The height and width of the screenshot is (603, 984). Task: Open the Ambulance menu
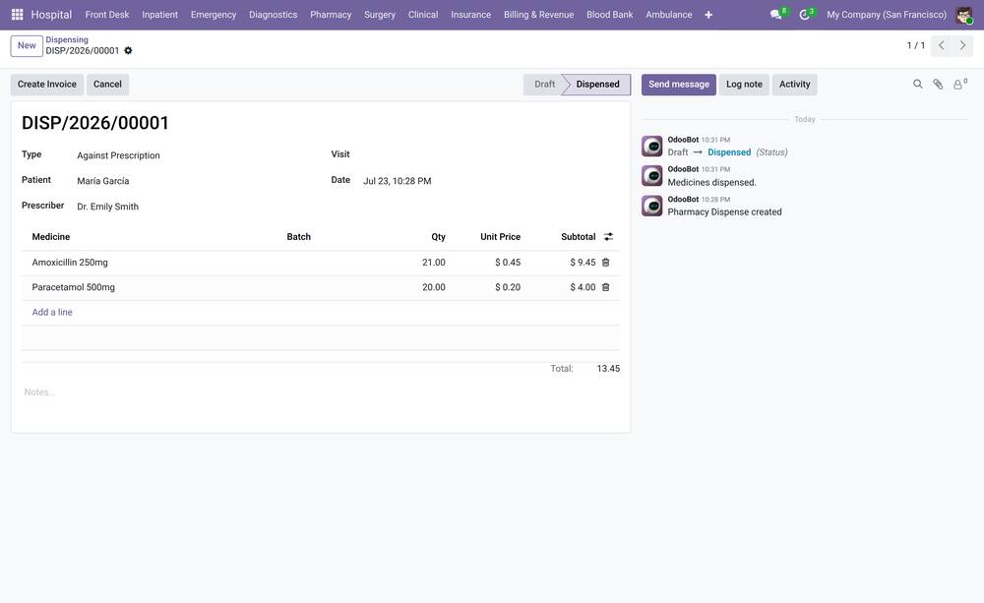click(669, 15)
